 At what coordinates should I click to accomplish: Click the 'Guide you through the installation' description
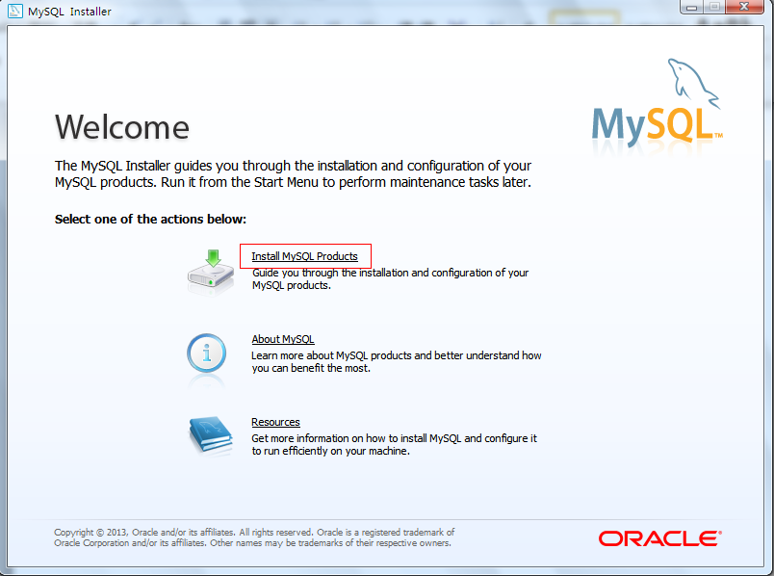coord(390,279)
